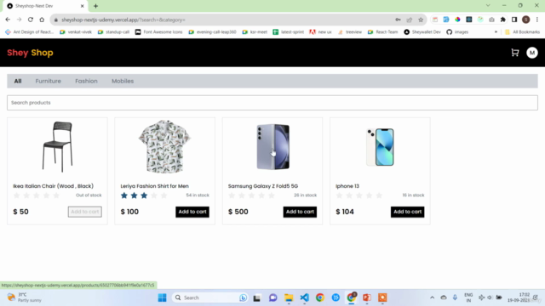Switch to the Mobiles category tab
This screenshot has height=306, width=545.
123,82
